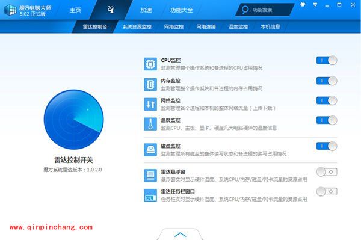The image size is (361, 240).
Task: Open the 功能大全 tab
Action: click(182, 10)
